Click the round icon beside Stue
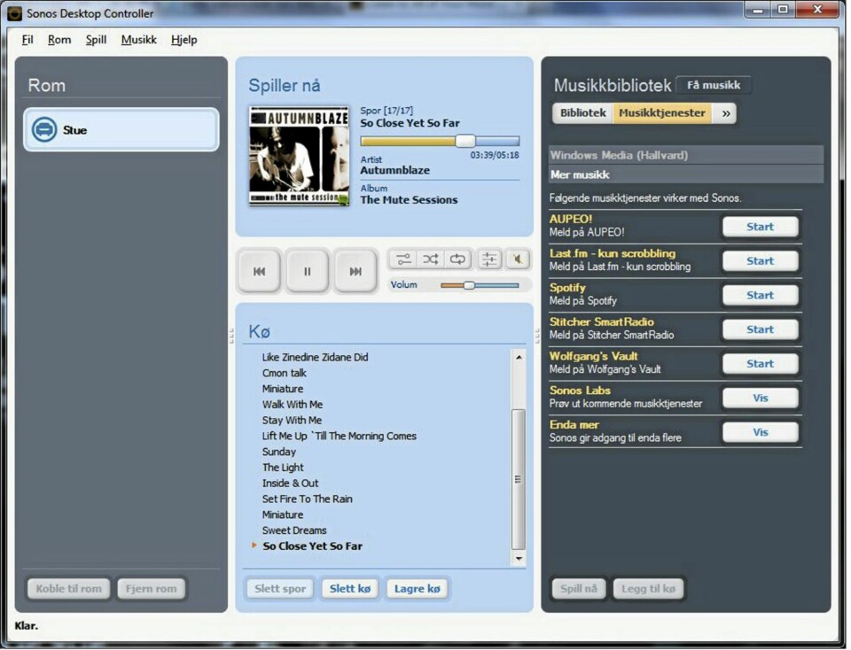The height and width of the screenshot is (650, 851). tap(44, 130)
